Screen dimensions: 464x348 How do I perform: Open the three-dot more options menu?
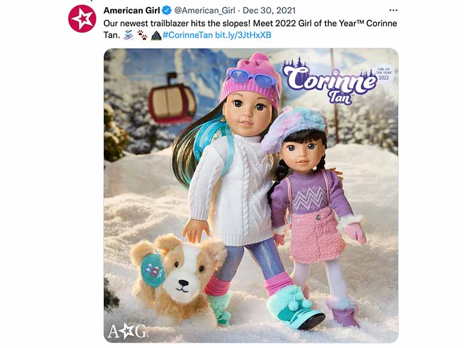coord(393,10)
